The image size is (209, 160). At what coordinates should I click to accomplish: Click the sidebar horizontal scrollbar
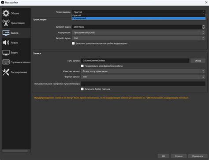coord(15,151)
